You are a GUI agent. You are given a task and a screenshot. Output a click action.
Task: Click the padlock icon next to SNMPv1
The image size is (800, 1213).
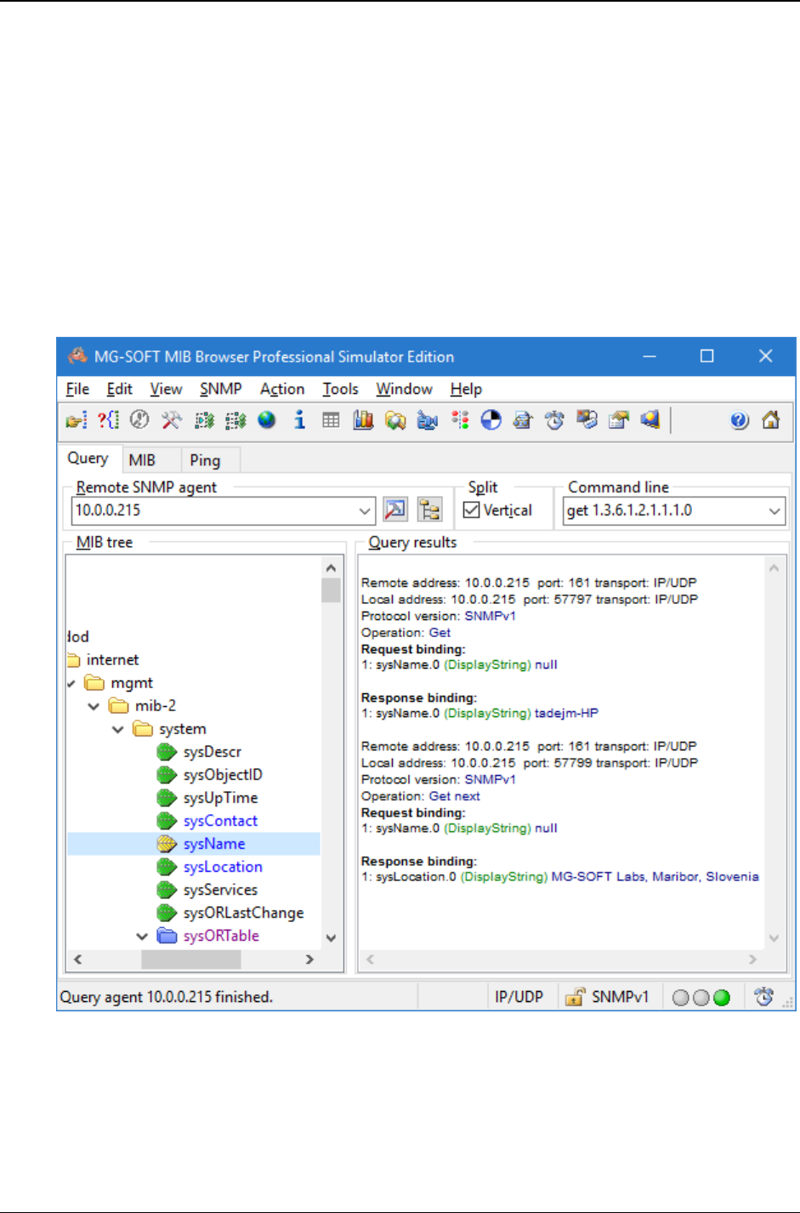[576, 997]
